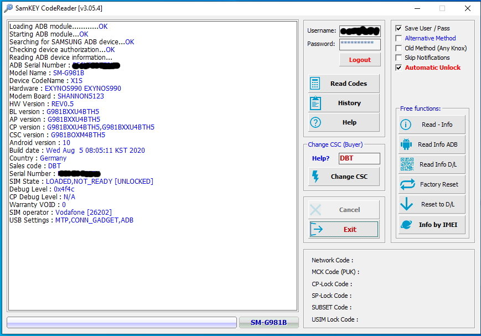Click the Android version value 10

(x=66, y=143)
